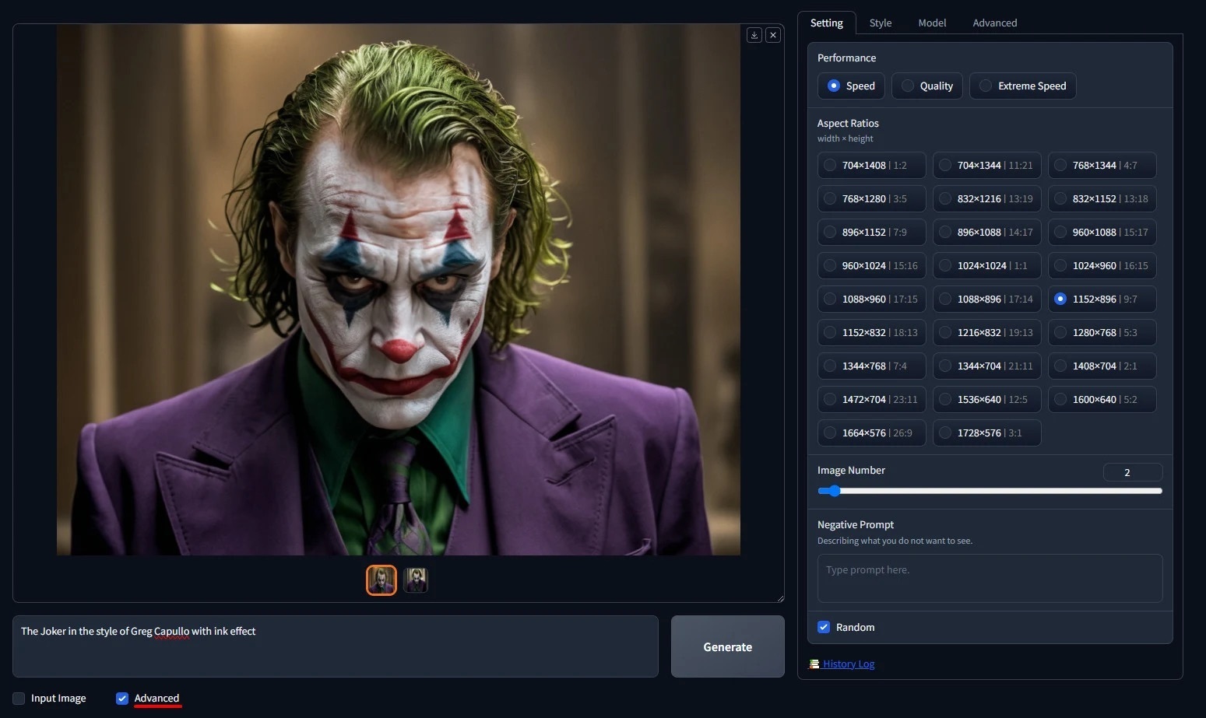Select the 704×1408 portrait aspect ratio

coord(871,165)
